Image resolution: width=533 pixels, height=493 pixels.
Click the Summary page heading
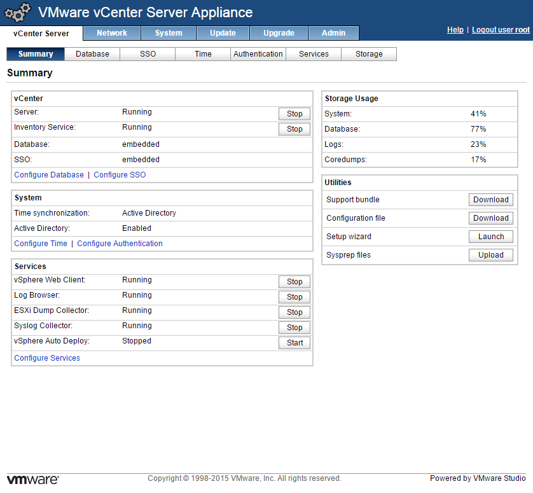(30, 73)
